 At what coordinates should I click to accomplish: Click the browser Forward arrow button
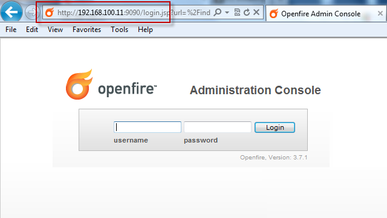point(32,12)
